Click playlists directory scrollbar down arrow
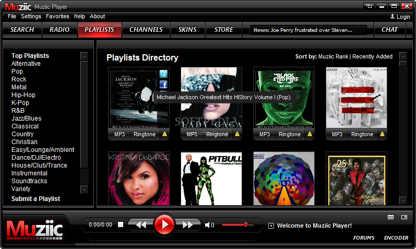This screenshot has height=249, width=416. pyautogui.click(x=403, y=200)
